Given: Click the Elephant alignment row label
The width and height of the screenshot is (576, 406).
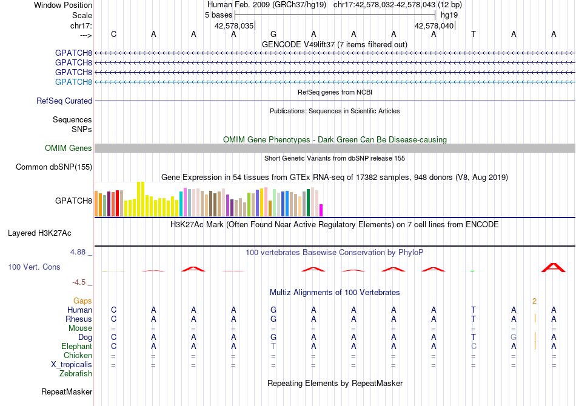Looking at the screenshot, I should click(77, 346).
